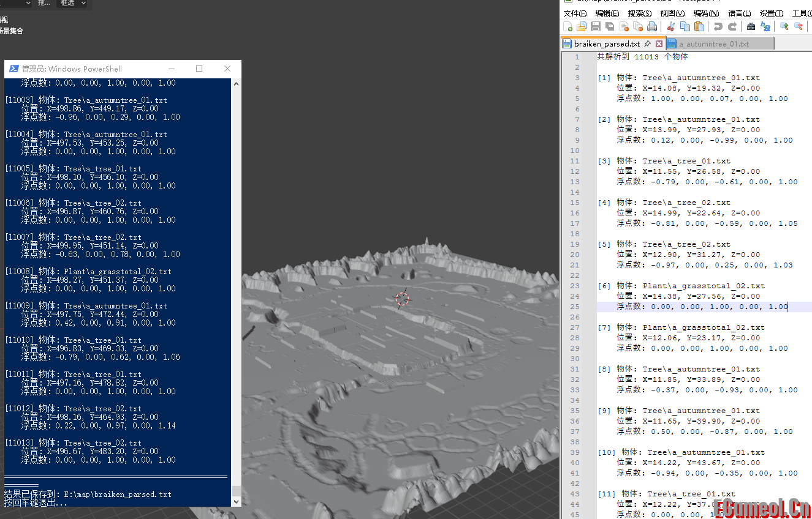This screenshot has height=519, width=812.
Task: Toggle the pin on braiken_parsed.txt tab
Action: (648, 44)
